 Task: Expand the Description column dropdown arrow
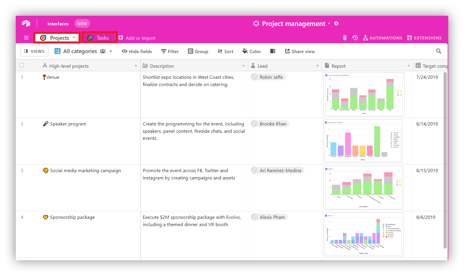[243, 66]
